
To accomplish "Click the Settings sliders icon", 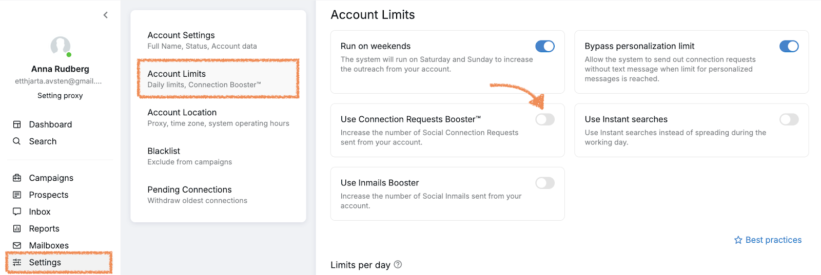I will pyautogui.click(x=17, y=262).
